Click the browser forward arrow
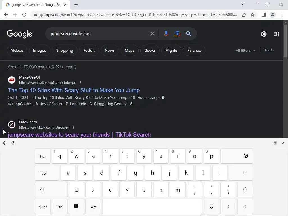Viewport: 288px width, 216px height. (15, 15)
